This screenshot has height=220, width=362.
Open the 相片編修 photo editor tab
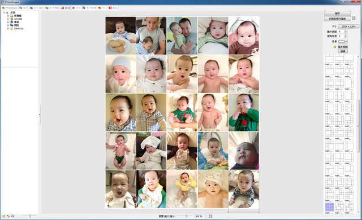37,8
